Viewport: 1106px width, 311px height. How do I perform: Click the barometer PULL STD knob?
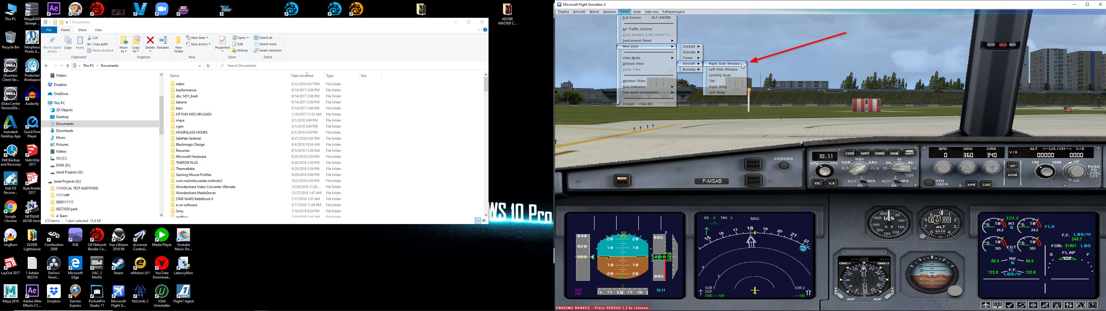(x=824, y=171)
